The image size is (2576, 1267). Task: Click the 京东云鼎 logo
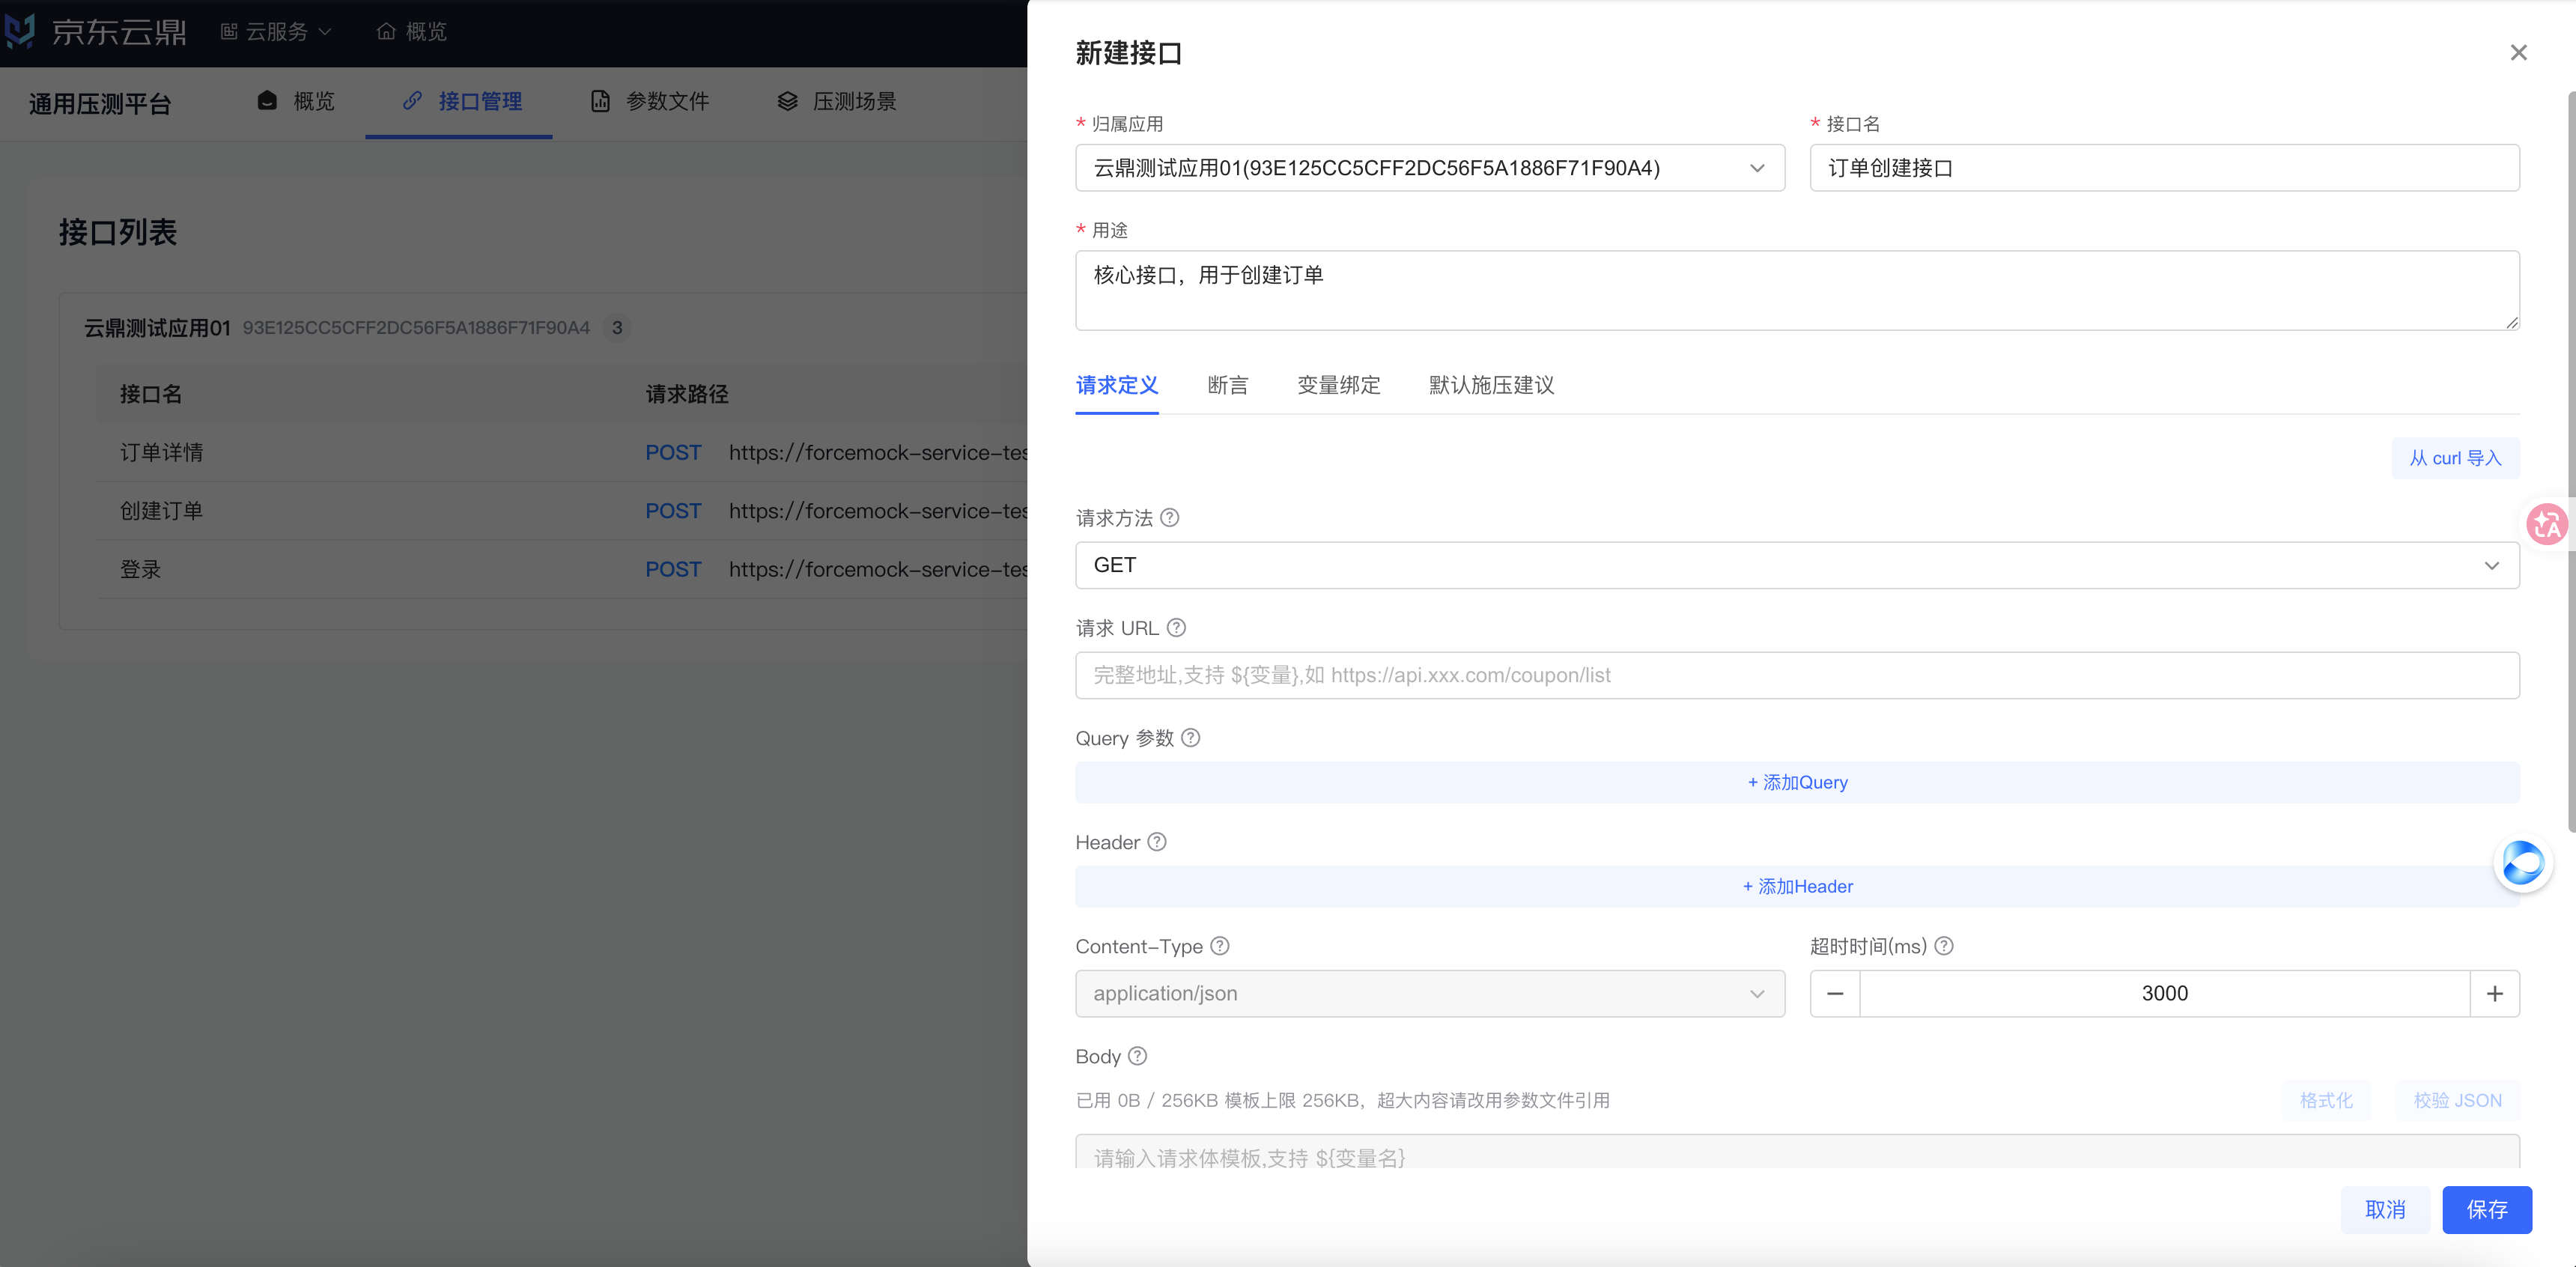click(96, 31)
